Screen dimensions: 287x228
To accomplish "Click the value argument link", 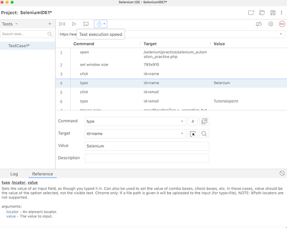I will coord(11,216).
